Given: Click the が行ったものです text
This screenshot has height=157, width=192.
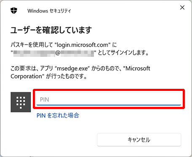Looking at the screenshot, I should pos(66,77).
